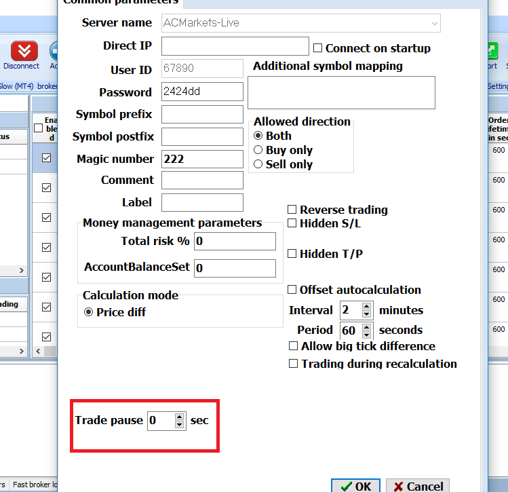508x492 pixels.
Task: Click the Trade pause value field
Action: click(x=161, y=421)
